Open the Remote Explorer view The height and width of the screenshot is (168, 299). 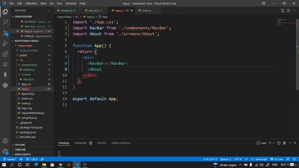5,64
